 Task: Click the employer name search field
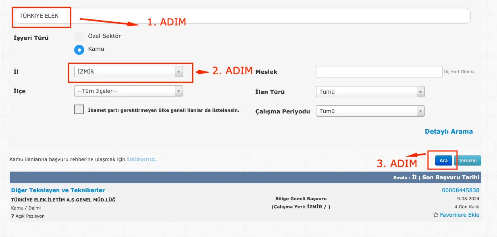(x=242, y=16)
